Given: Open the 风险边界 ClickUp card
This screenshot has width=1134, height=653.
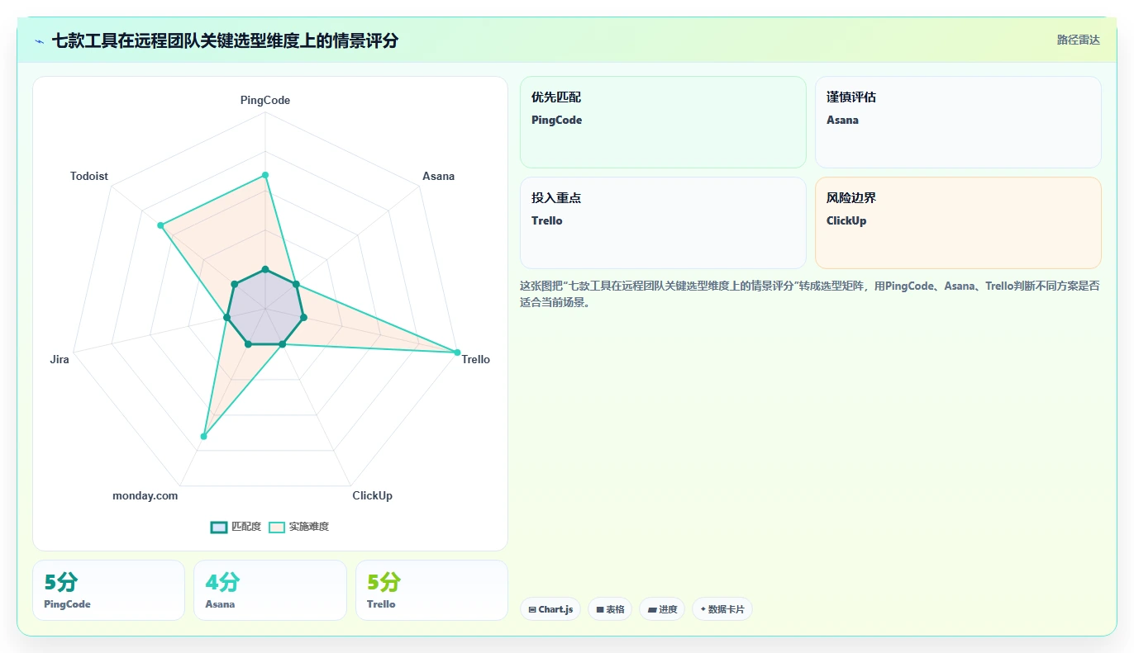Looking at the screenshot, I should [958, 223].
